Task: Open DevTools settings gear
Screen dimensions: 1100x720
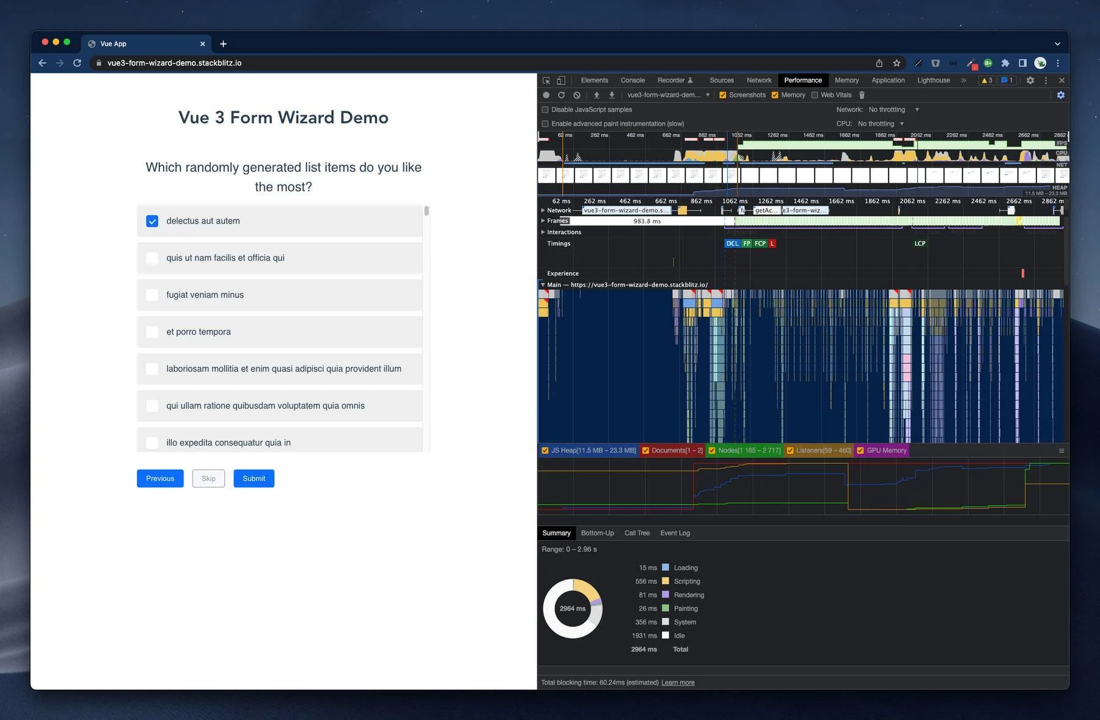Action: 1030,81
